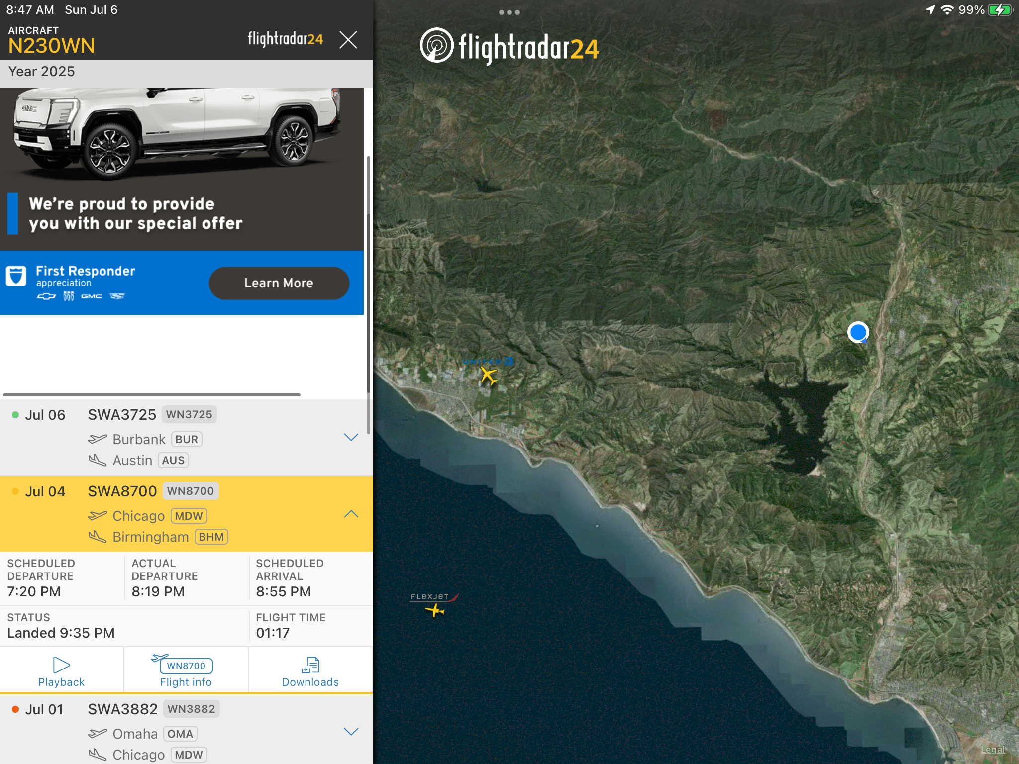
Task: Select the WN8700 badge beside SWA8700
Action: pyautogui.click(x=191, y=491)
